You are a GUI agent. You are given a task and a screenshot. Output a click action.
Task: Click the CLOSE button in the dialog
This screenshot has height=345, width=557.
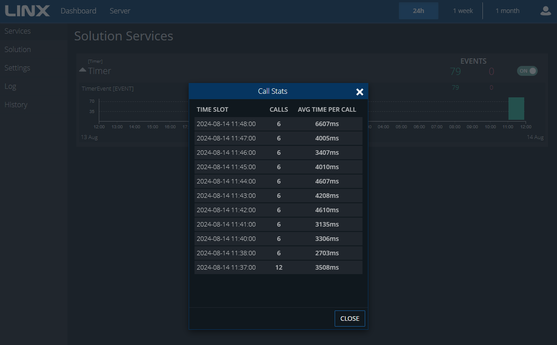coord(349,319)
